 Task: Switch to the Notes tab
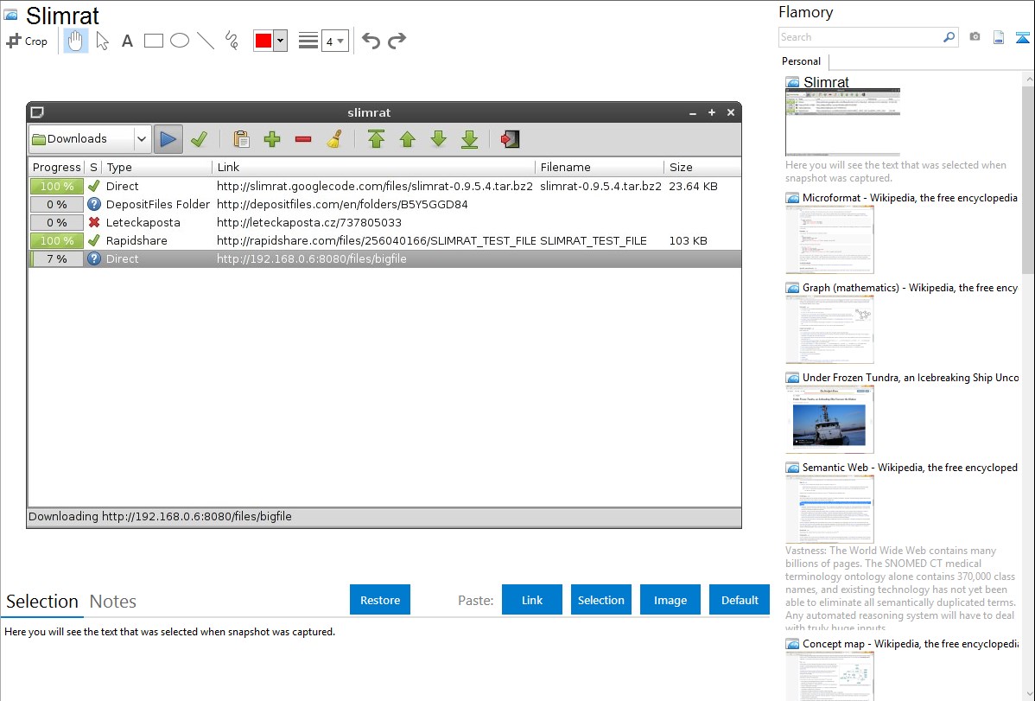(113, 602)
